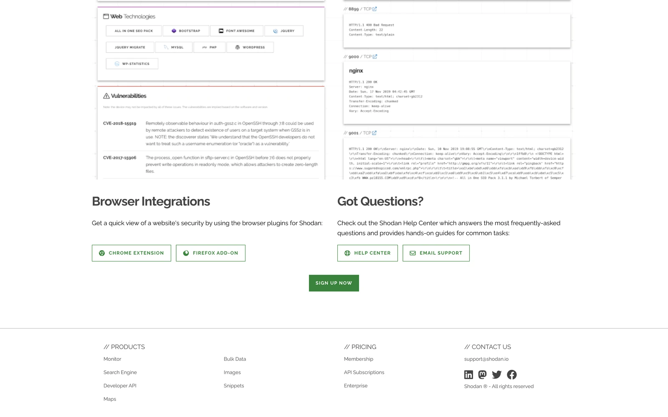Install the Chrome Extension
This screenshot has width=668, height=417.
tap(132, 253)
